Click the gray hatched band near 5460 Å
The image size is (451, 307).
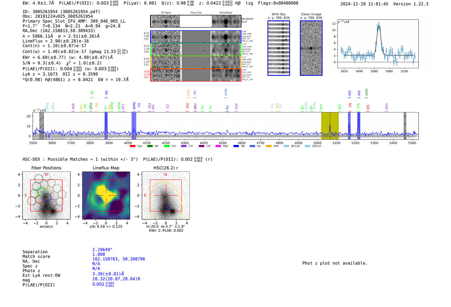tap(405, 126)
